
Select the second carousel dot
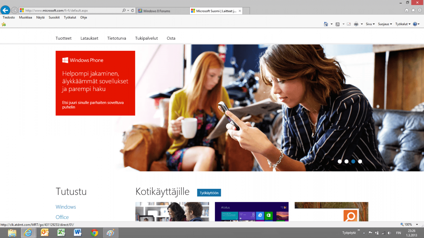point(346,162)
